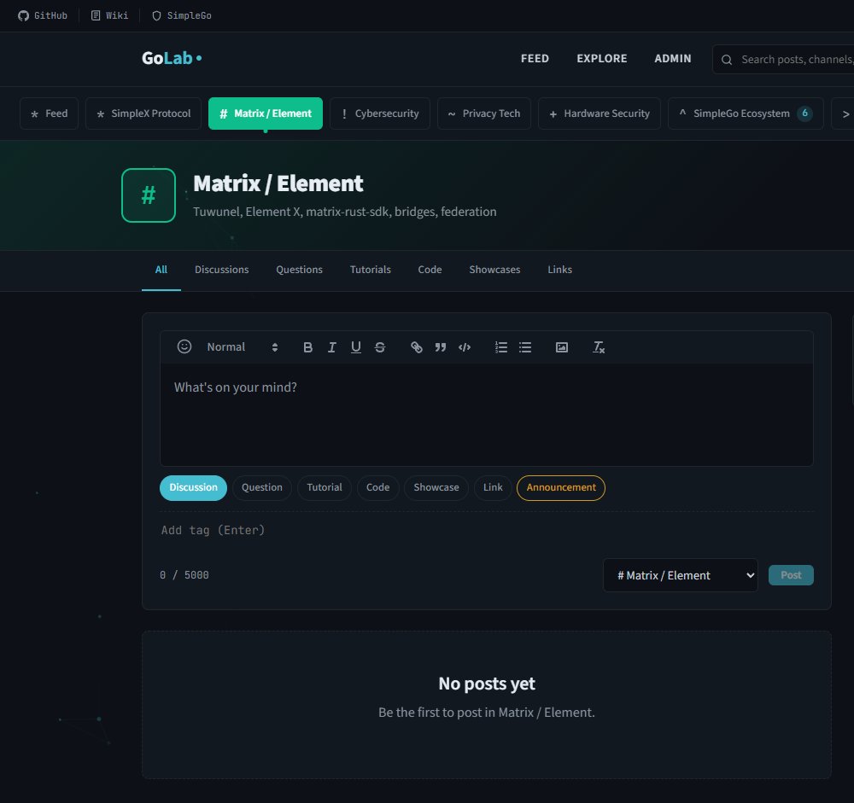Open the emoji picker in the editor
854x803 pixels.
(x=184, y=346)
